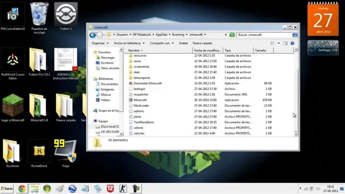This screenshot has height=194, width=345.
Task: Open the Minecraft 1.8 folder
Action: tap(39, 108)
